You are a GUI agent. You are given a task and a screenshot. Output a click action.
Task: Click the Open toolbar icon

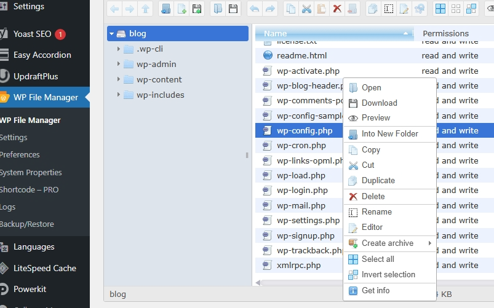click(218, 9)
